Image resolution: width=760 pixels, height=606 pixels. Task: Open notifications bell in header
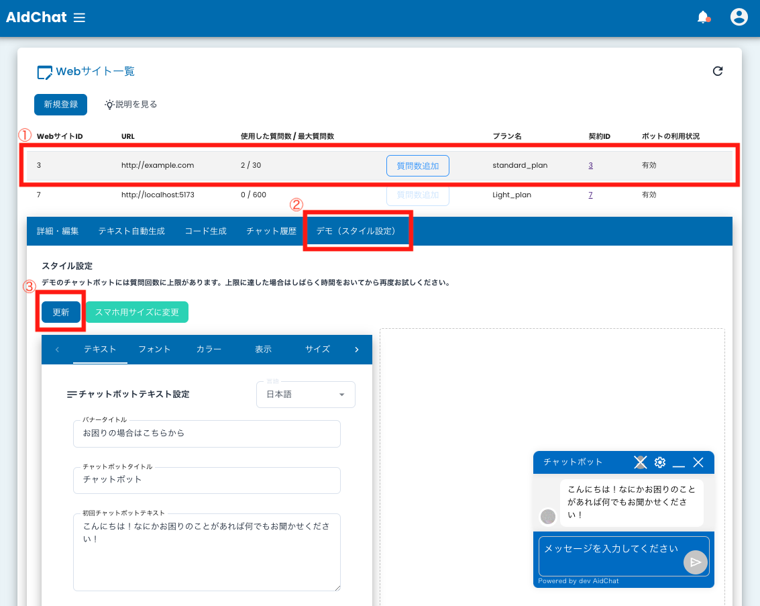tap(703, 17)
